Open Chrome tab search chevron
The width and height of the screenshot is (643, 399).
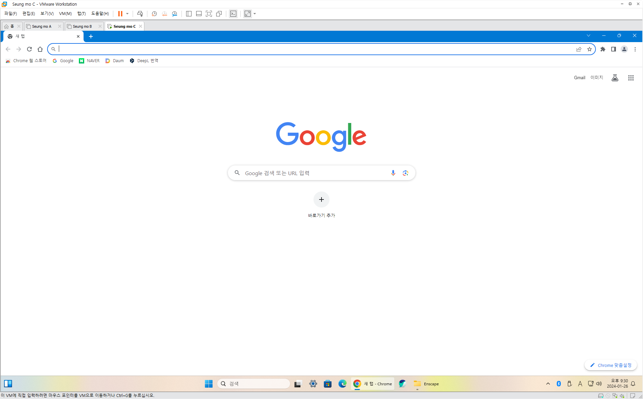[588, 35]
